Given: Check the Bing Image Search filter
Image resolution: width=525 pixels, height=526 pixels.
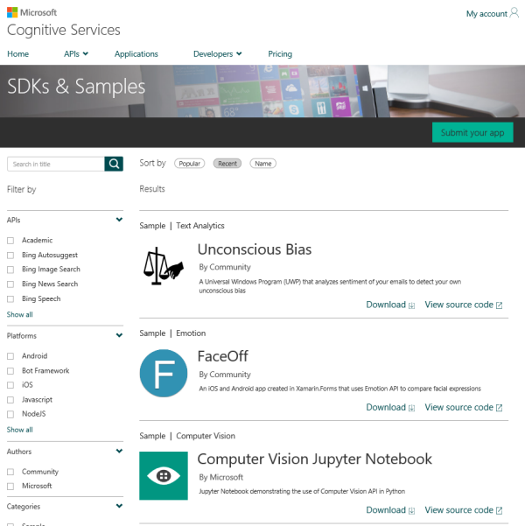Looking at the screenshot, I should [10, 270].
